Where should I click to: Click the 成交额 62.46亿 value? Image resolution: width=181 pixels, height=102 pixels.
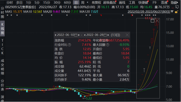click(85, 67)
